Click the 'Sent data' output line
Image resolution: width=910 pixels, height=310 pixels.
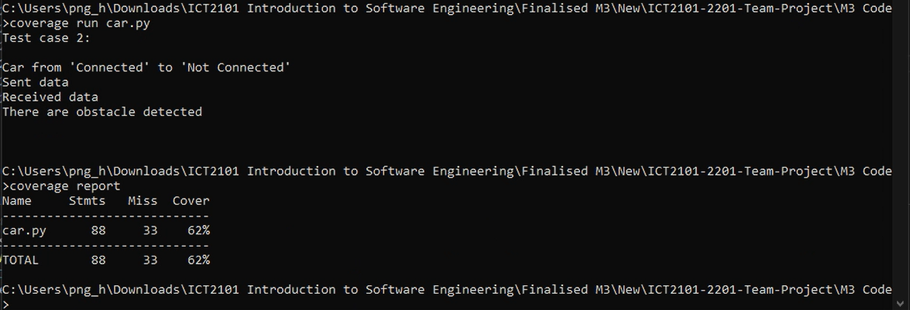click(x=36, y=82)
